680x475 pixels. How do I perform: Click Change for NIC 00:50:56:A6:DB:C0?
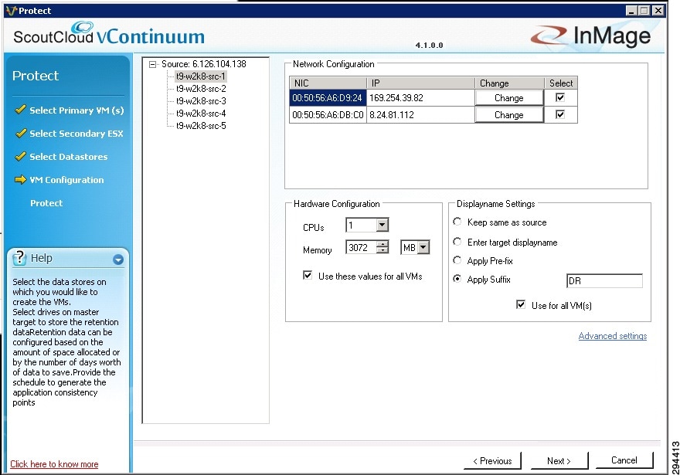point(509,115)
